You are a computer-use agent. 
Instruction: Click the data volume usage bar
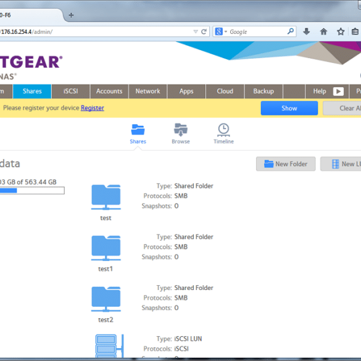click(32, 191)
